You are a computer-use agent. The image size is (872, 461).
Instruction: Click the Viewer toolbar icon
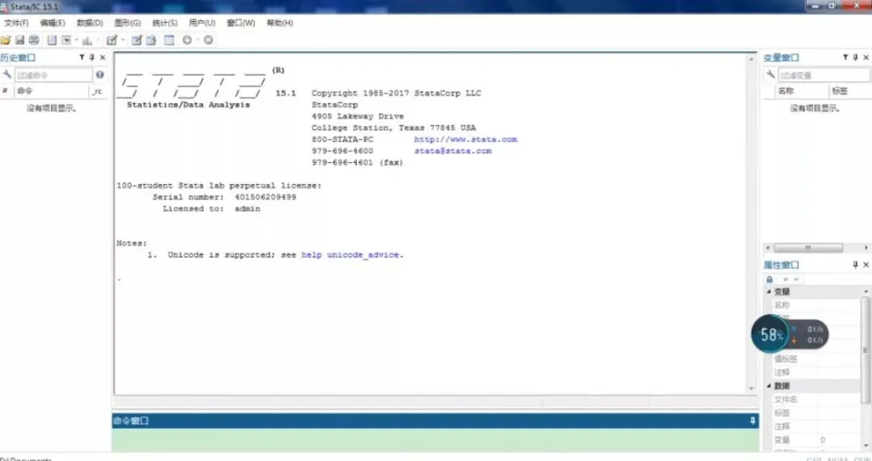66,40
